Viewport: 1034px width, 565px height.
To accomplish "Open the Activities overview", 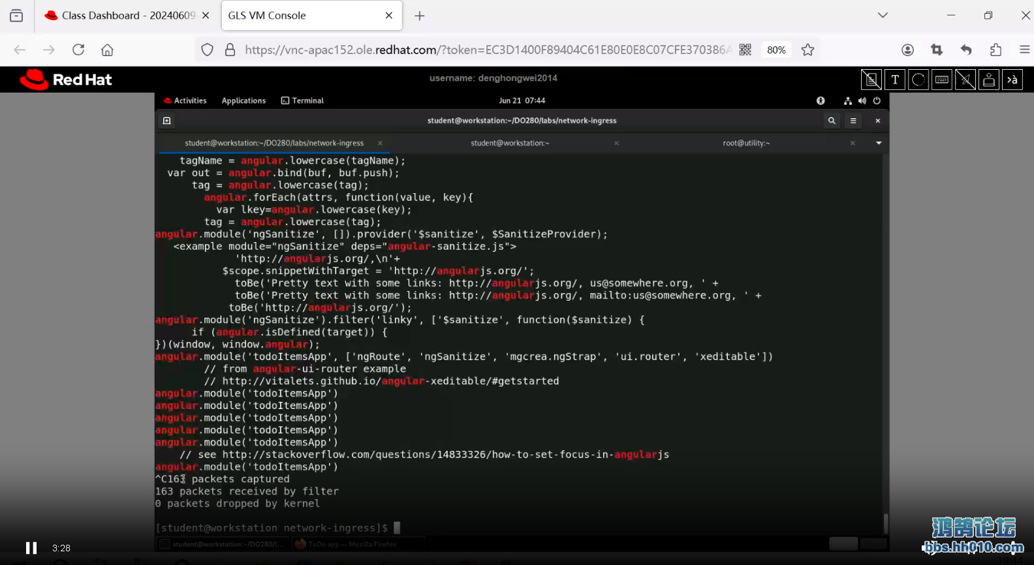I will (x=185, y=100).
